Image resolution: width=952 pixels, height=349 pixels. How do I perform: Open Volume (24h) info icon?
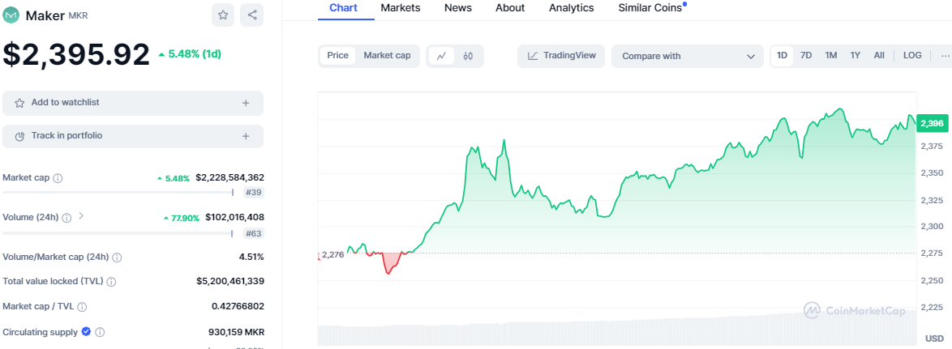click(66, 218)
